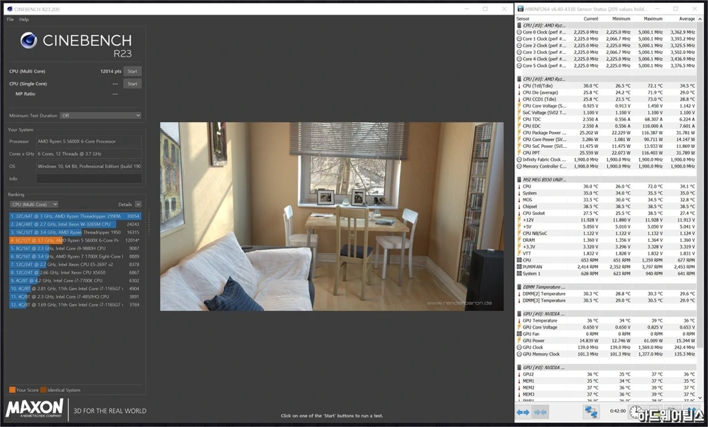Click the DIMM Temperature group header
This screenshot has width=708, height=427.
point(606,287)
